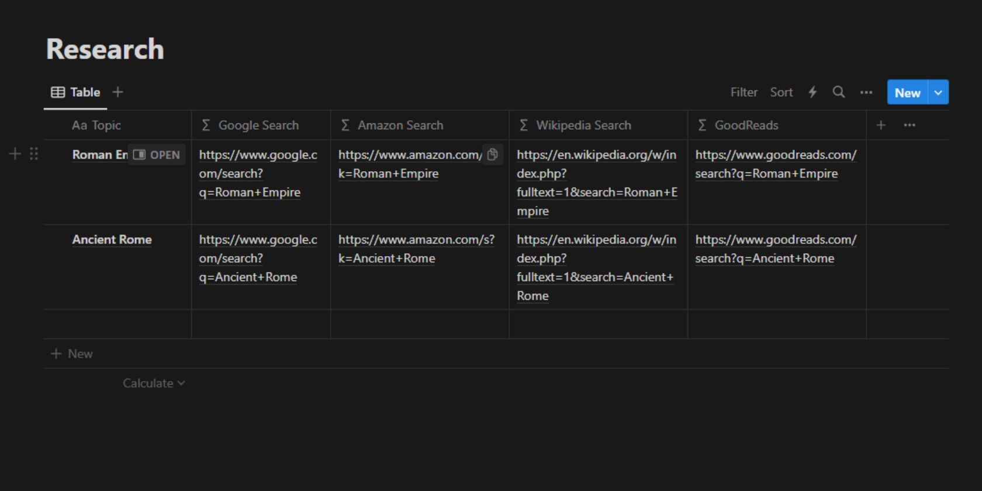
Task: Open the database search magnifier icon
Action: point(838,92)
